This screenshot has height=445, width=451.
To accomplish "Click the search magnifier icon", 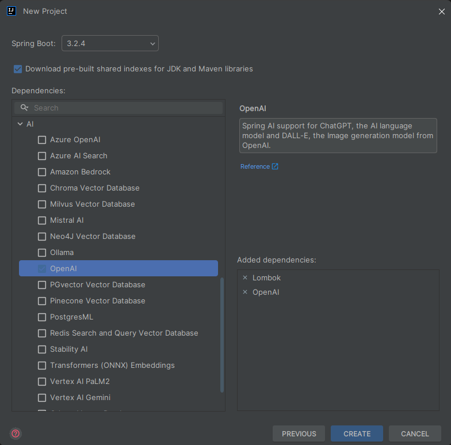I will (25, 108).
